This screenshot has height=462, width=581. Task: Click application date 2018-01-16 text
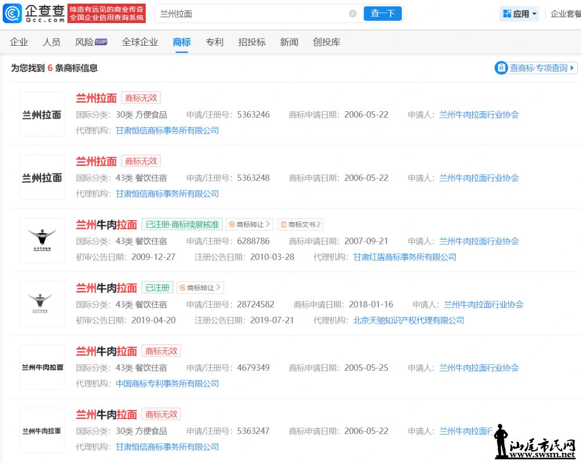tap(371, 305)
